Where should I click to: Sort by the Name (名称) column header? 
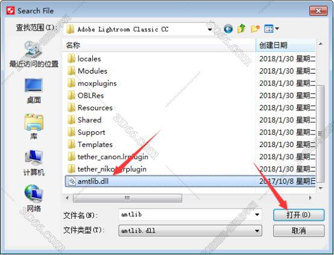pos(159,45)
